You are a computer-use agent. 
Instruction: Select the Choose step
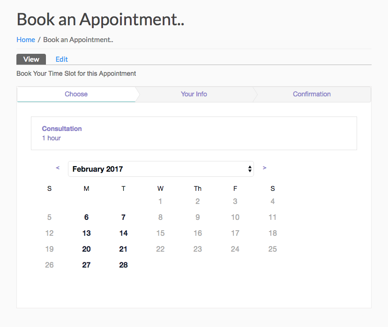(76, 94)
